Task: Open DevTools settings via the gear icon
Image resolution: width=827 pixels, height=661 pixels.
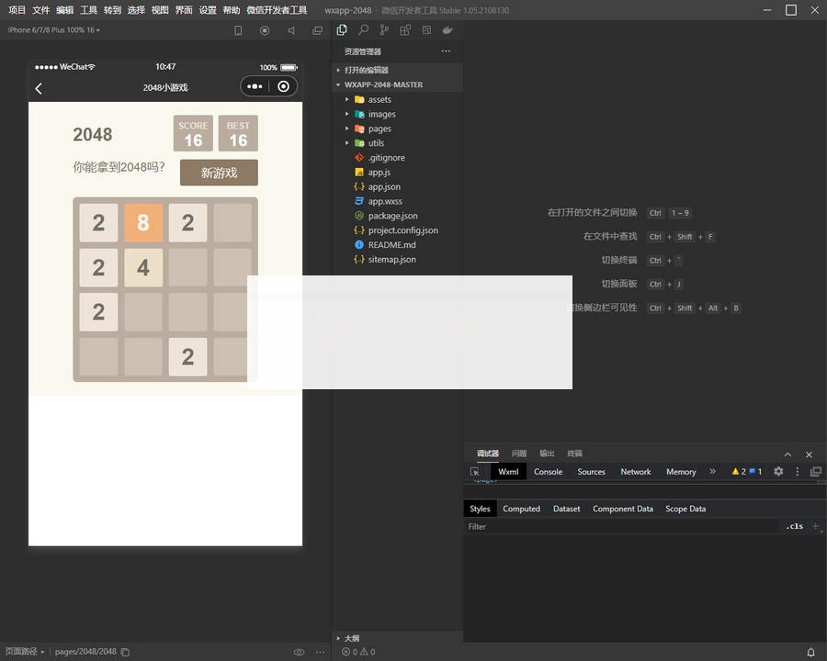Action: [777, 472]
